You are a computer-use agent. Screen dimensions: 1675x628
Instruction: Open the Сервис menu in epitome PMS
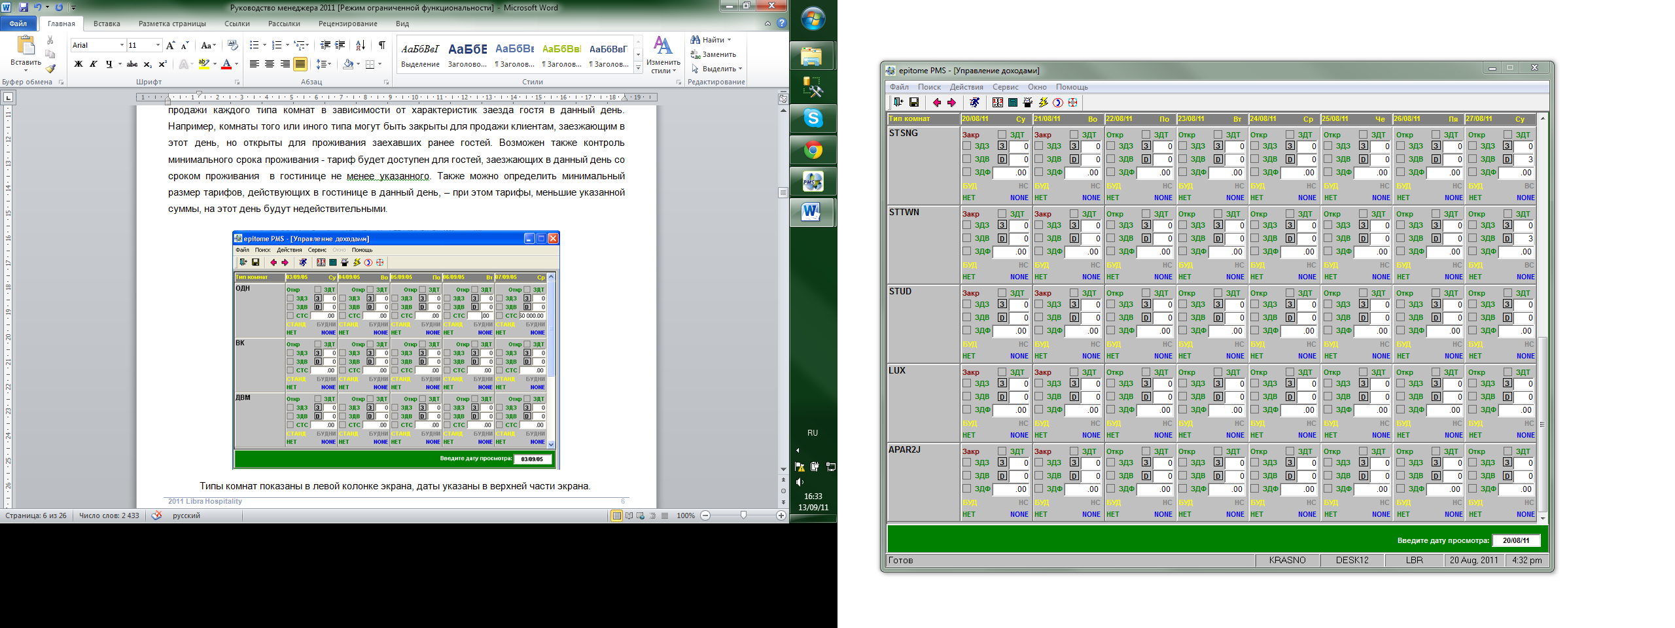pos(1005,87)
